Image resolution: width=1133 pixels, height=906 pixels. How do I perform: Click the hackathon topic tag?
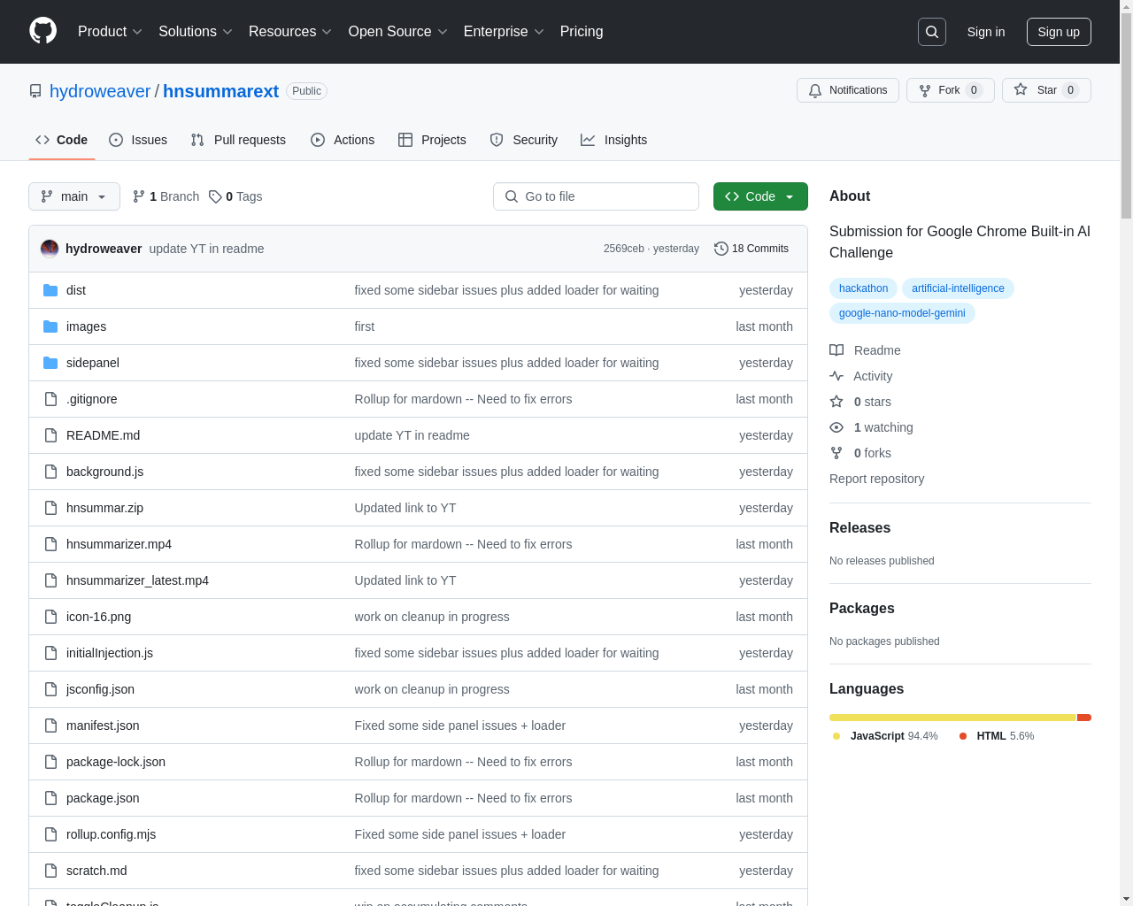(863, 288)
